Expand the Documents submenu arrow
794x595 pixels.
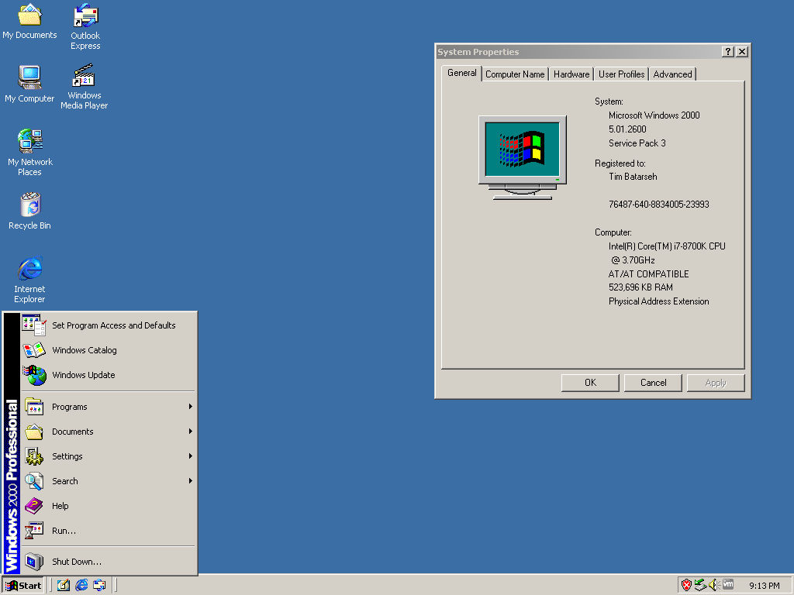click(191, 431)
